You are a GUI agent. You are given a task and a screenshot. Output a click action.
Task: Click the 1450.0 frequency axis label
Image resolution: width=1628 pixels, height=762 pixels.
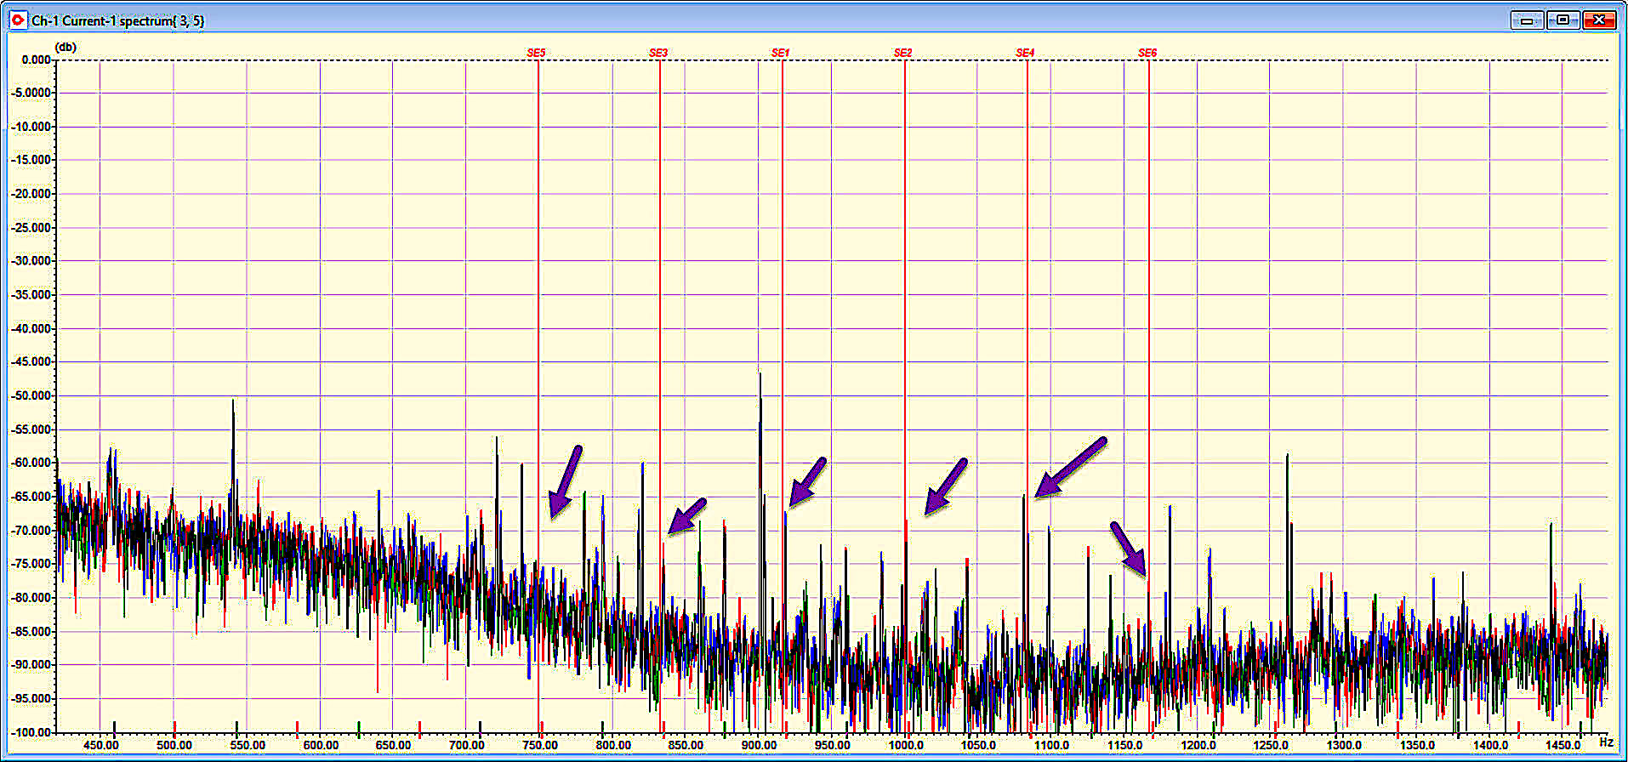click(1563, 745)
